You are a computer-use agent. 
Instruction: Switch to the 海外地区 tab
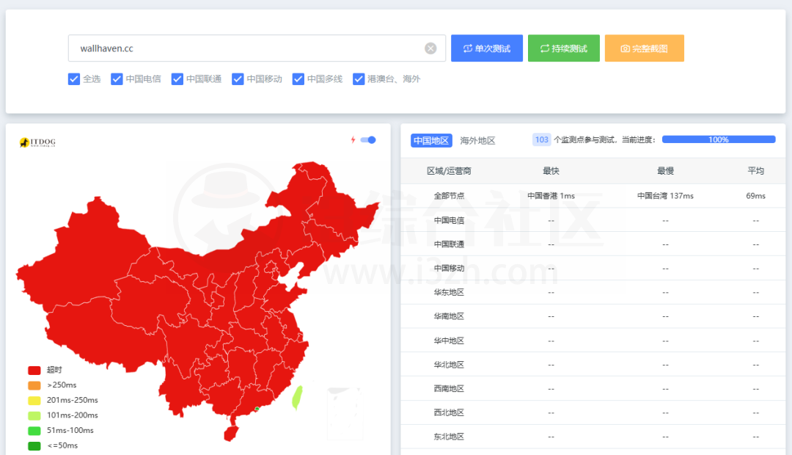tap(477, 141)
